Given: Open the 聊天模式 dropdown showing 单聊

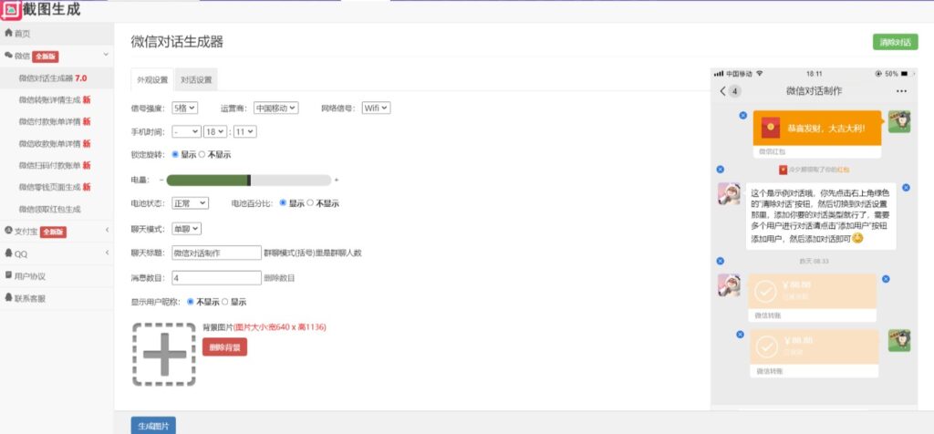Looking at the screenshot, I should click(x=187, y=229).
